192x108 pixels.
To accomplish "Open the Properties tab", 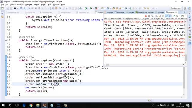I will (120, 13).
